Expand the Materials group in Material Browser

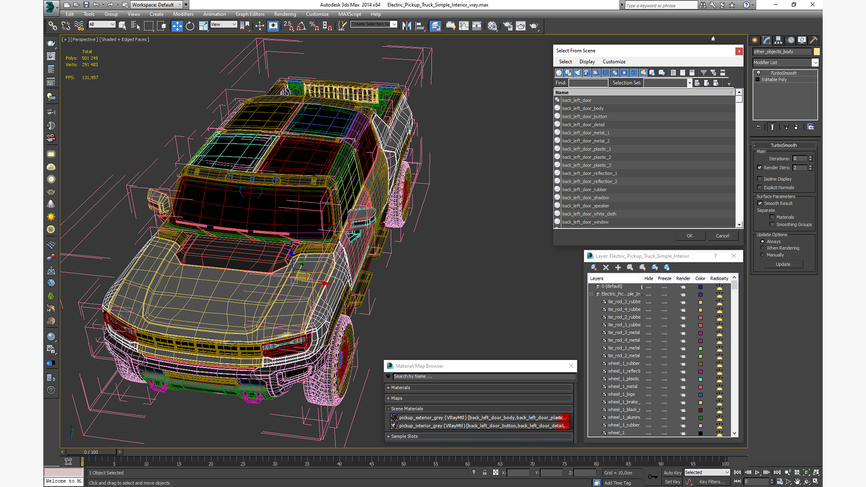click(x=479, y=388)
